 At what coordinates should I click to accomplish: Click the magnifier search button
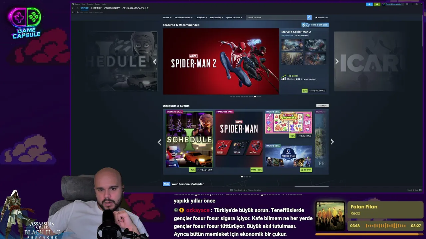[309, 17]
